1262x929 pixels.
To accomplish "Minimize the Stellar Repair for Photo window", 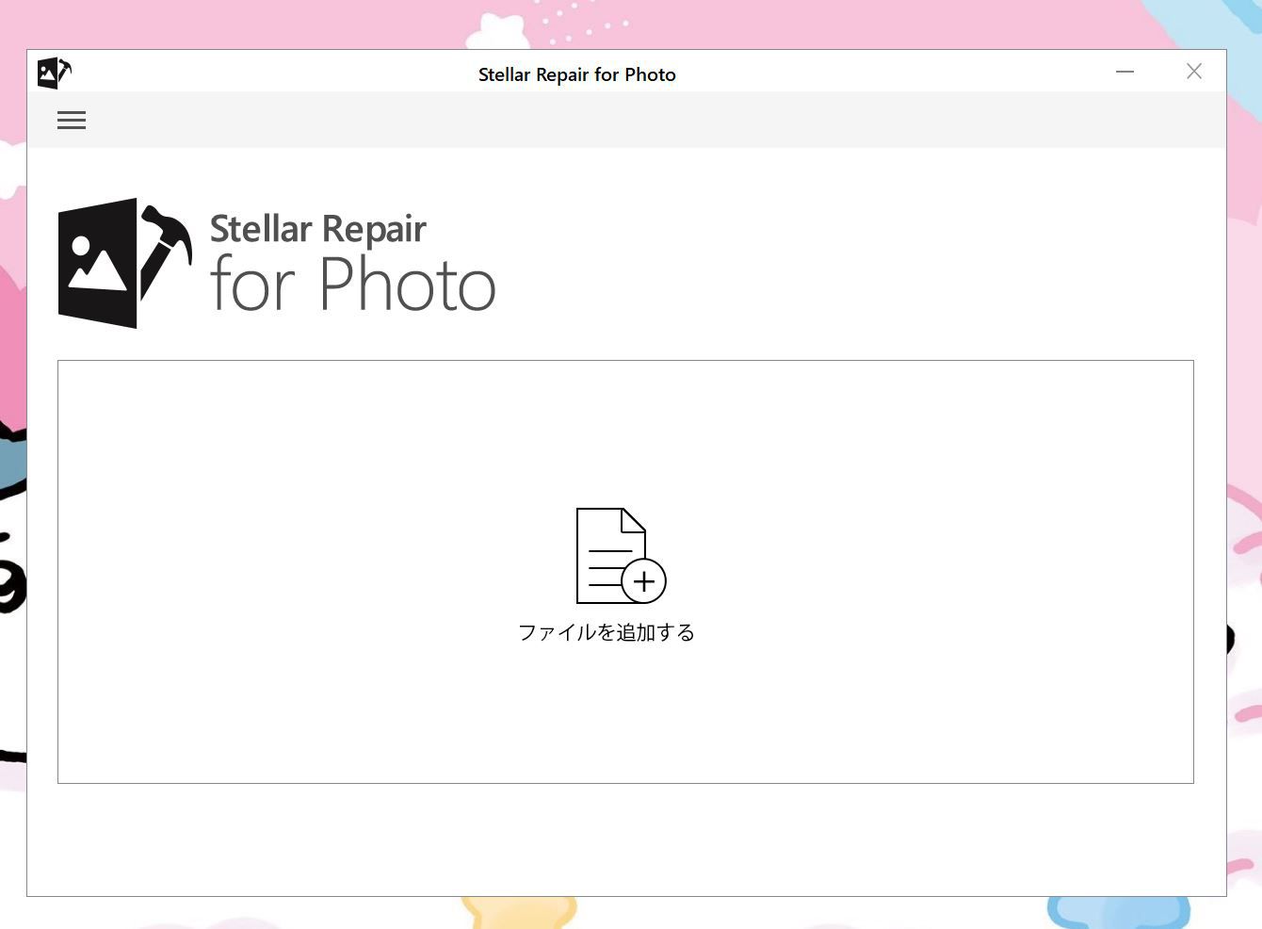I will pos(1124,72).
